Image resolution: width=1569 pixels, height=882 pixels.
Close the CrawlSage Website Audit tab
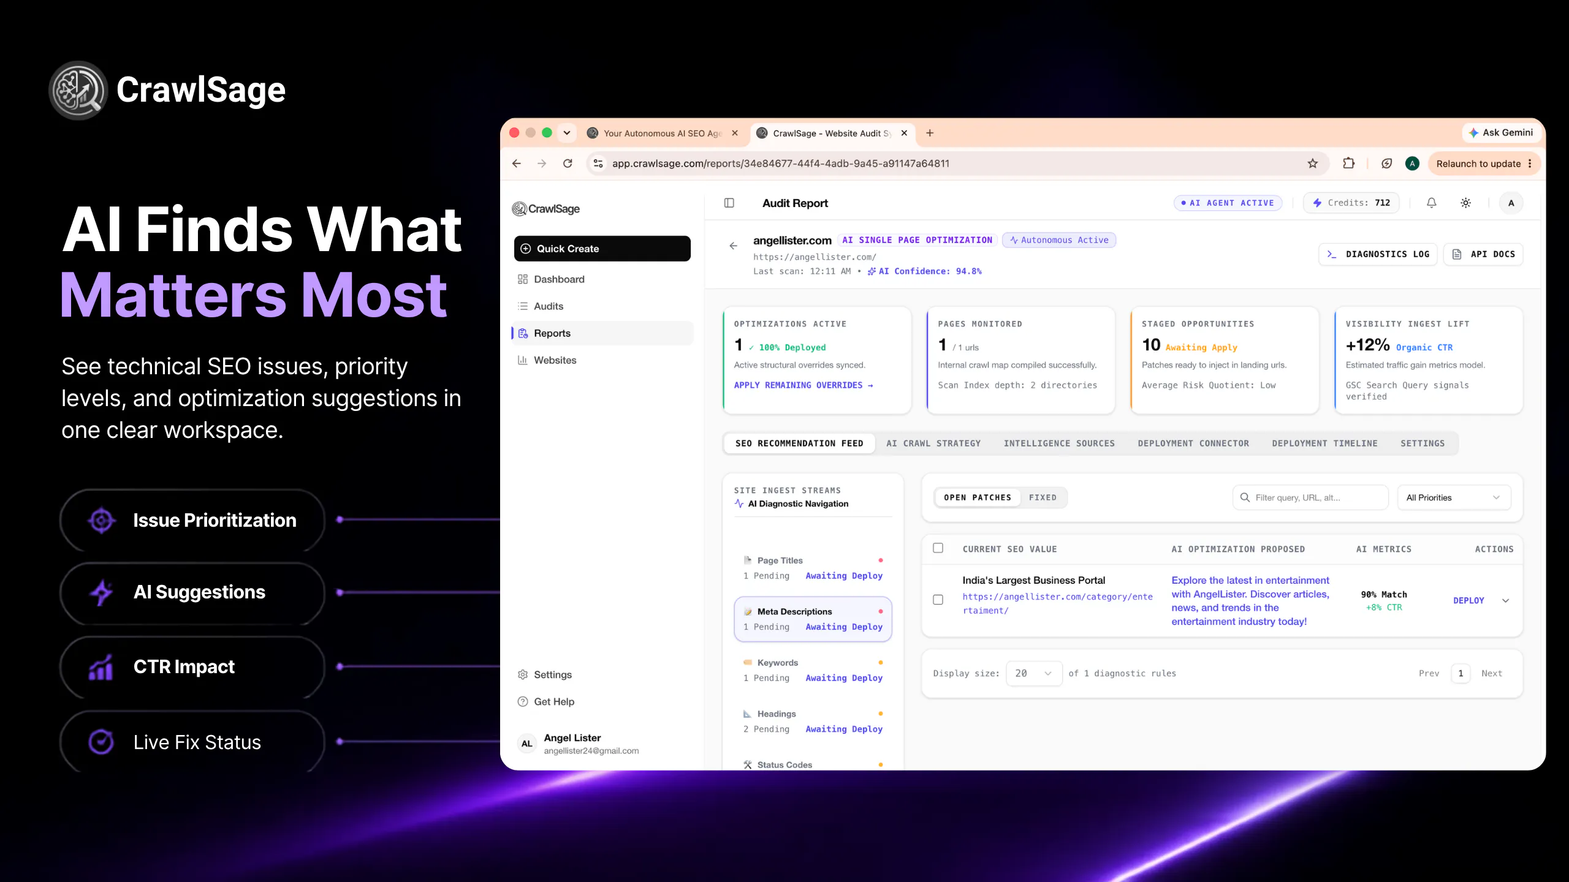click(904, 133)
